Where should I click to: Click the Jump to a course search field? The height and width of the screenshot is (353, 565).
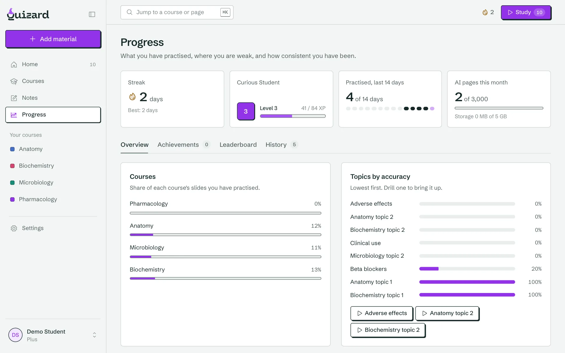point(177,12)
